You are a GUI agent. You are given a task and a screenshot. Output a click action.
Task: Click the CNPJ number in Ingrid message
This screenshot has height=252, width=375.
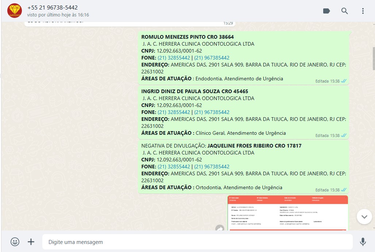(x=179, y=105)
